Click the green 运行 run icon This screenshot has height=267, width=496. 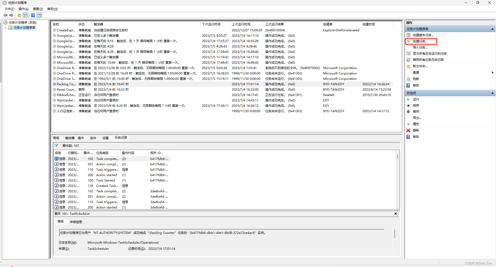[x=408, y=99]
